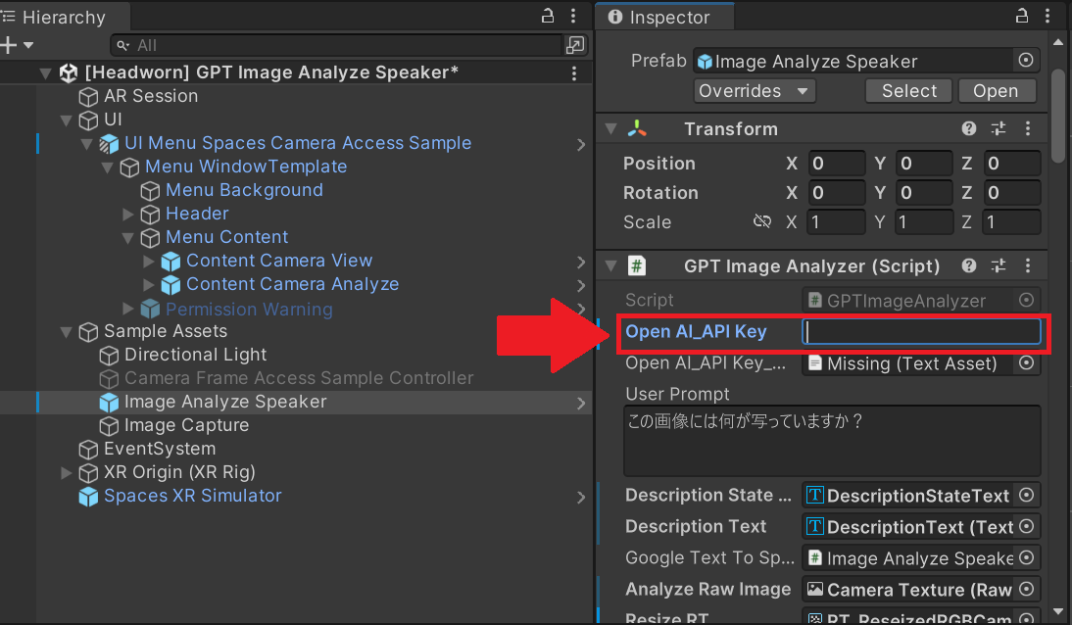Click the prefab Select button
Image resolution: width=1072 pixels, height=625 pixels.
pyautogui.click(x=908, y=91)
